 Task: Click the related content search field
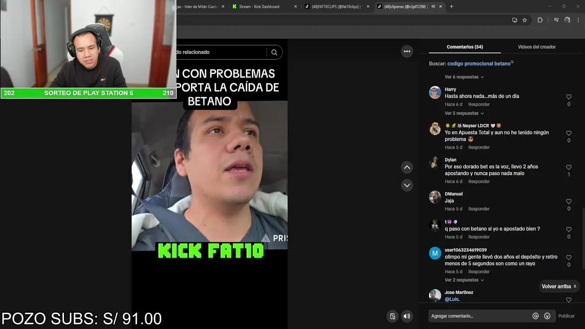point(221,52)
